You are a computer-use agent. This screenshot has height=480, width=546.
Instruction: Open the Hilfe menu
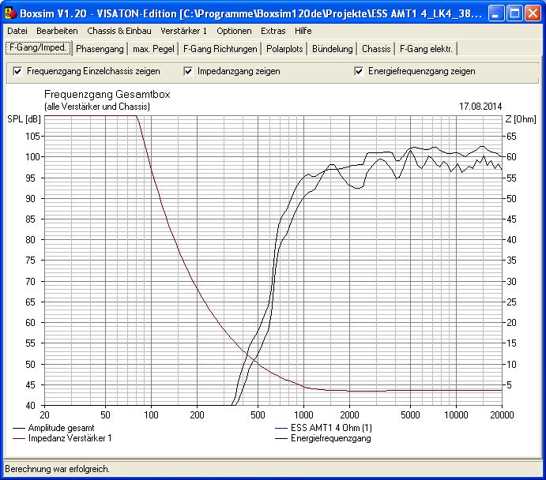click(x=303, y=31)
